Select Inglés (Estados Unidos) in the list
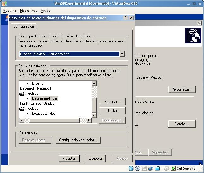The width and height of the screenshot is (204, 173). pos(38,103)
